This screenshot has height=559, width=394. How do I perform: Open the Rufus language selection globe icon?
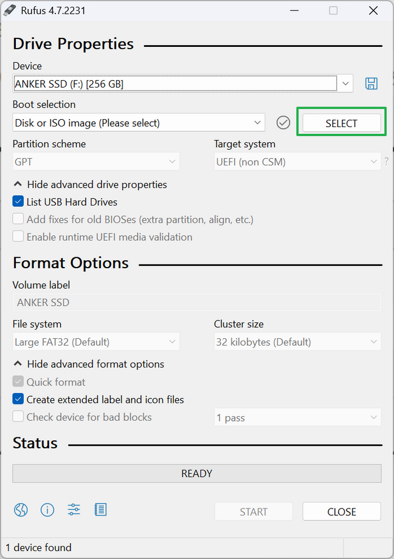(x=20, y=510)
